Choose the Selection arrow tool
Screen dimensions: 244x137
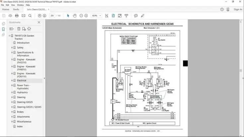point(68,16)
